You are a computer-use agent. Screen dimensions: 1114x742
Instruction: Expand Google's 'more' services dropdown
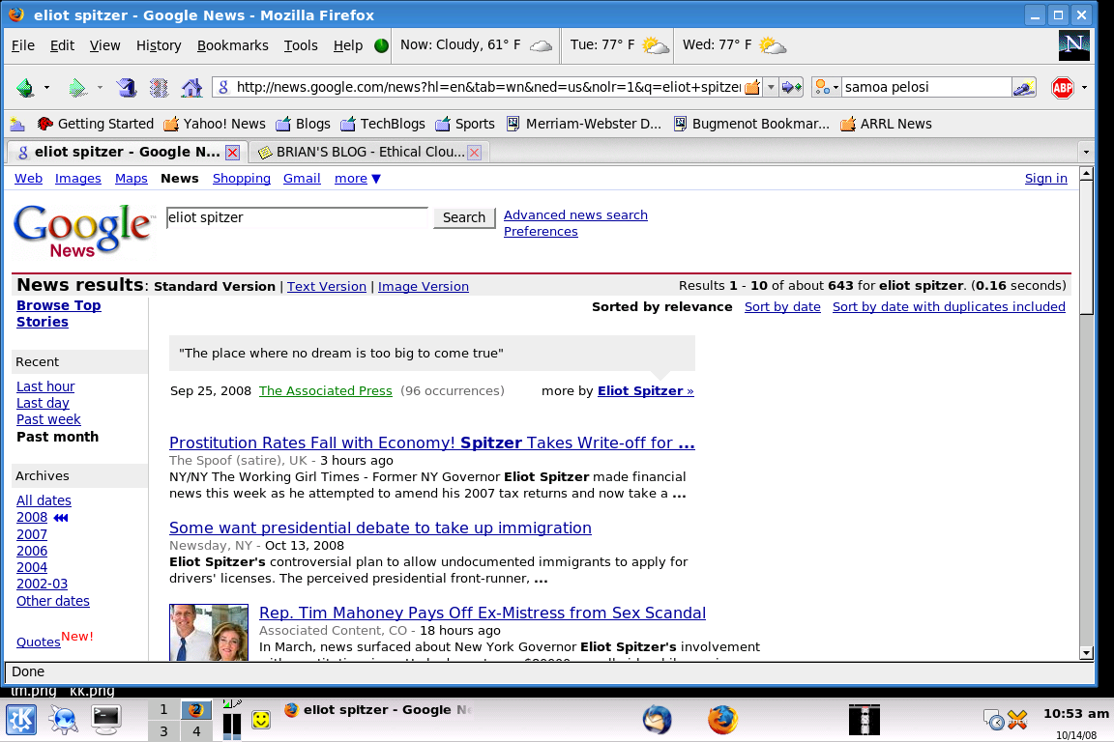point(358,179)
